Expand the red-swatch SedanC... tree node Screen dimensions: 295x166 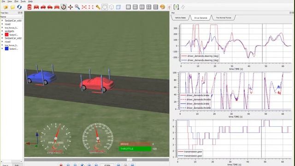click(x=2, y=35)
